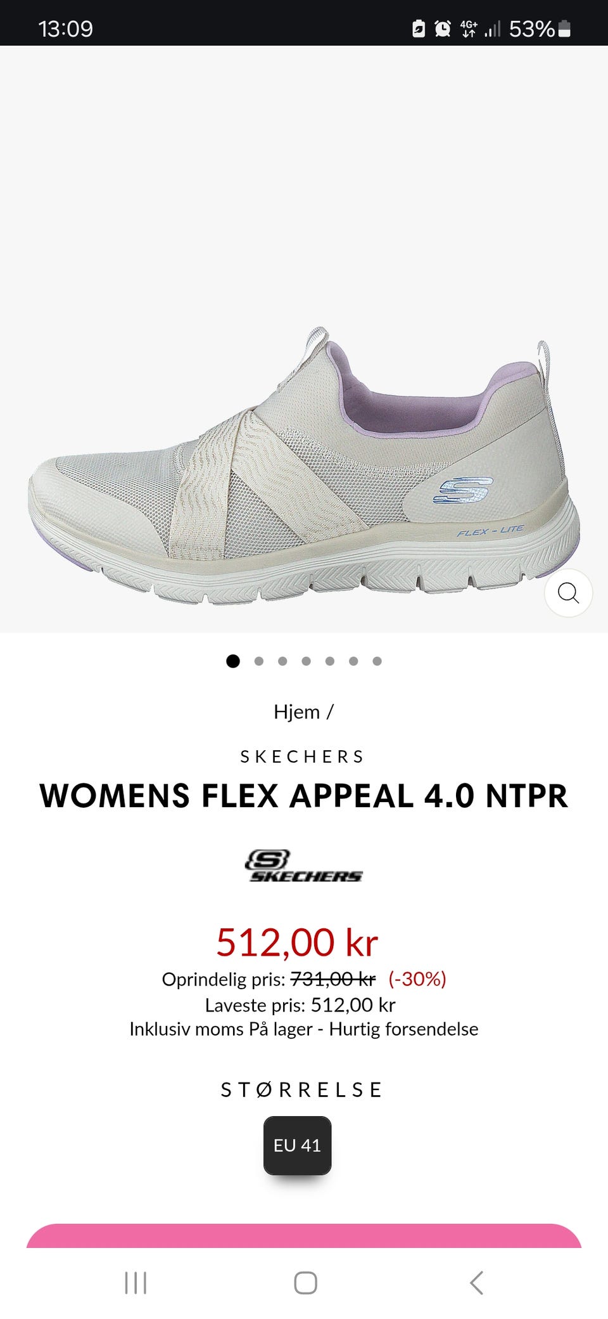Jump to the fourth carousel dot
This screenshot has height=1319, width=608.
(306, 661)
